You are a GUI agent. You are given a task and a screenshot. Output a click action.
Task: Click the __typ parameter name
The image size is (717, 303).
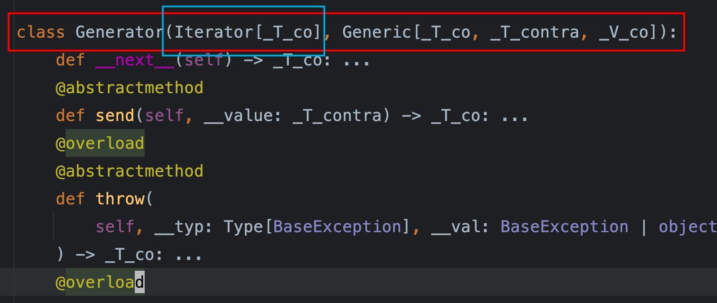point(179,227)
